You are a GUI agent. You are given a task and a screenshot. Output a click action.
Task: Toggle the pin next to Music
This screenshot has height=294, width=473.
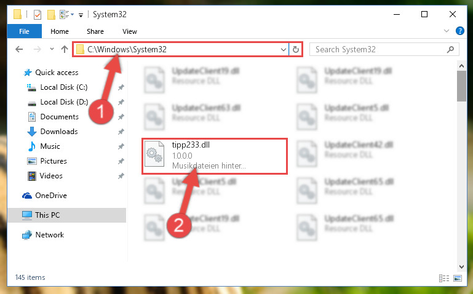point(121,146)
